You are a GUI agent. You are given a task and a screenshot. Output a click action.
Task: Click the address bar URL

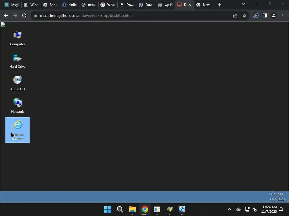point(86,16)
